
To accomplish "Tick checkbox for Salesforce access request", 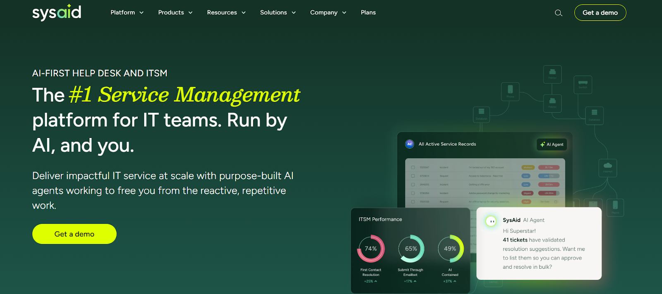I will point(413,176).
